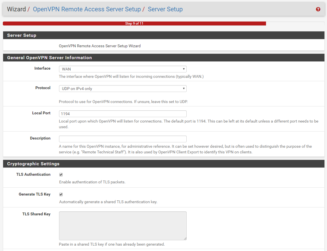This screenshot has width=327, height=251.
Task: Click the Interface field label
Action: [x=42, y=68]
